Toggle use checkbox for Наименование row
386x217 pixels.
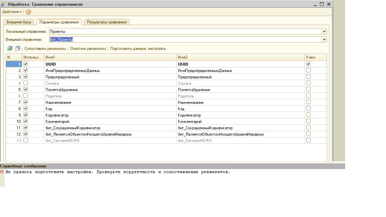[25, 102]
